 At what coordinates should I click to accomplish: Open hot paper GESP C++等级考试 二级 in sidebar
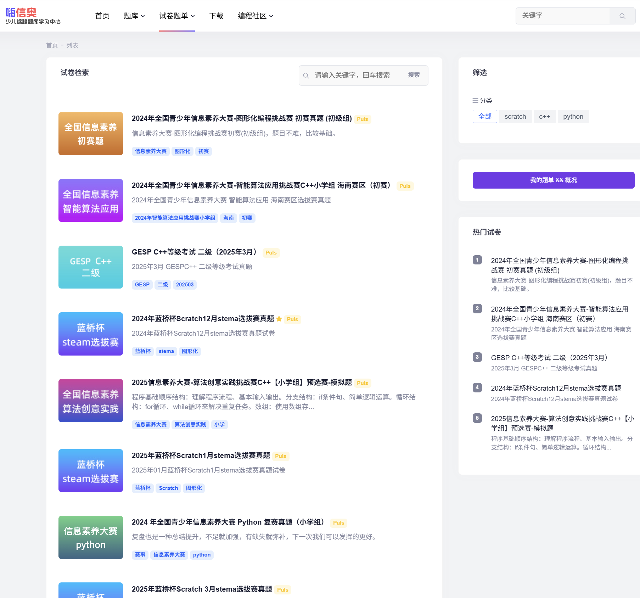pos(550,358)
